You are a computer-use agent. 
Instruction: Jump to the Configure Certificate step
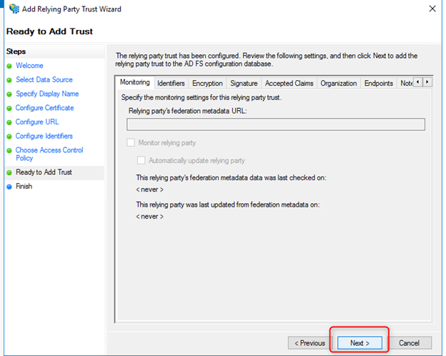click(x=44, y=108)
